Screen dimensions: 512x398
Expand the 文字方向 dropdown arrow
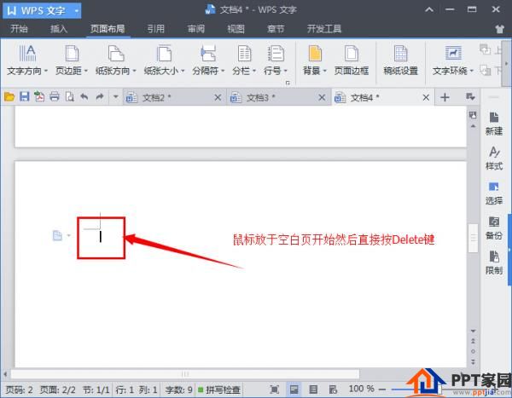click(x=46, y=71)
